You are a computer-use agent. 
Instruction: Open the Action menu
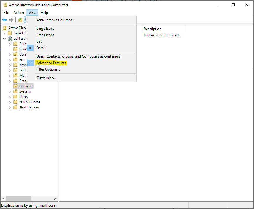click(19, 13)
